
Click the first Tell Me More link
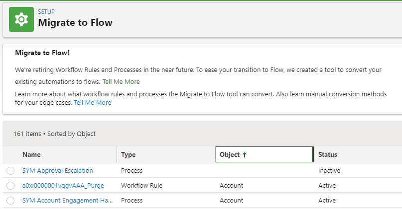coord(121,81)
